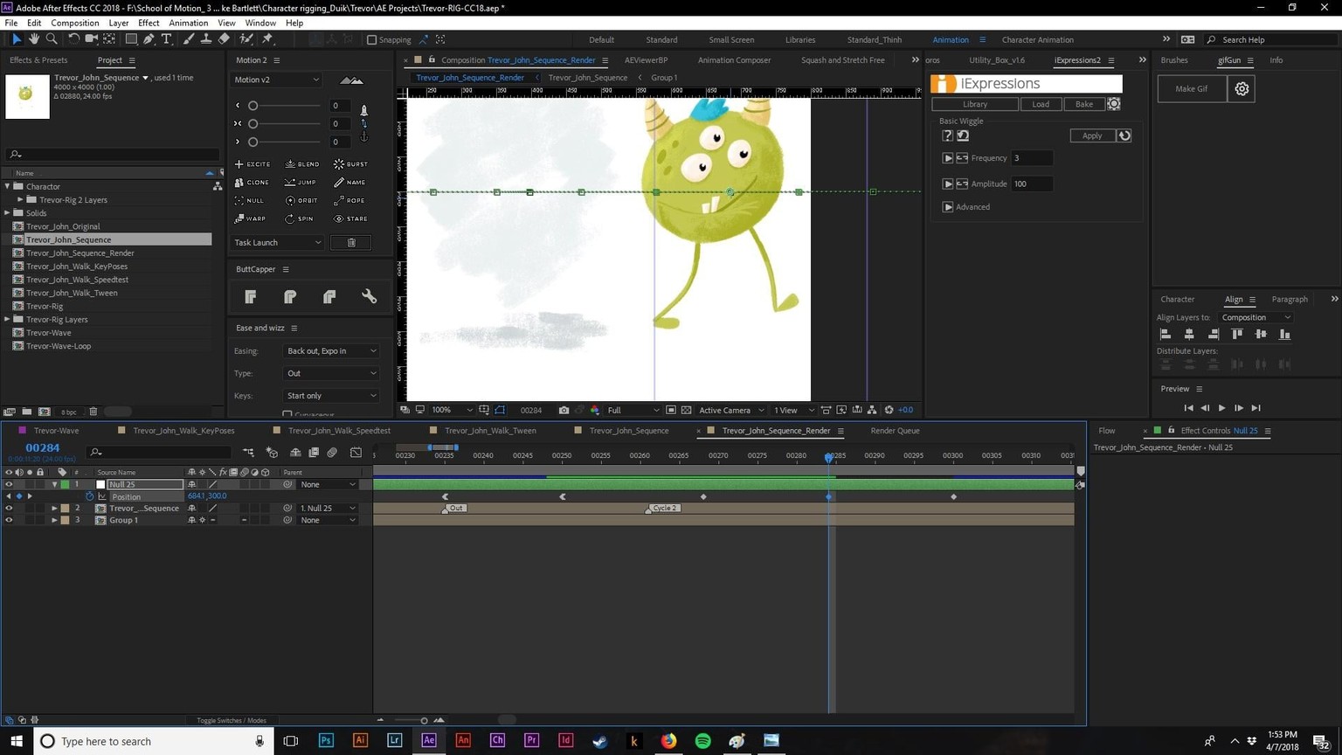Click Toggle Switches / Modes button
This screenshot has width=1342, height=755.
click(232, 720)
